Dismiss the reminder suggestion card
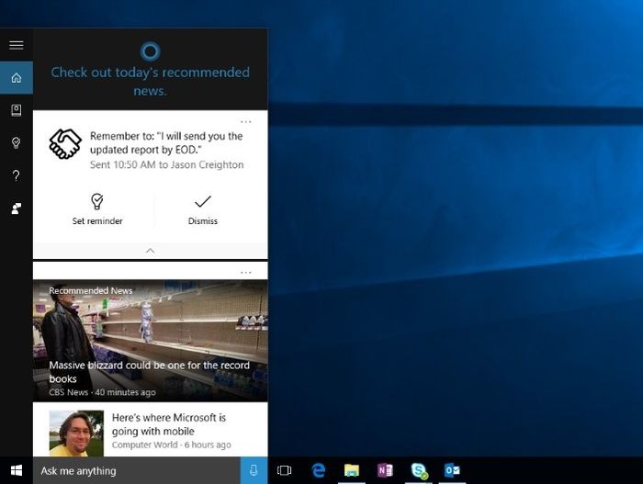This screenshot has height=484, width=643. 203,208
